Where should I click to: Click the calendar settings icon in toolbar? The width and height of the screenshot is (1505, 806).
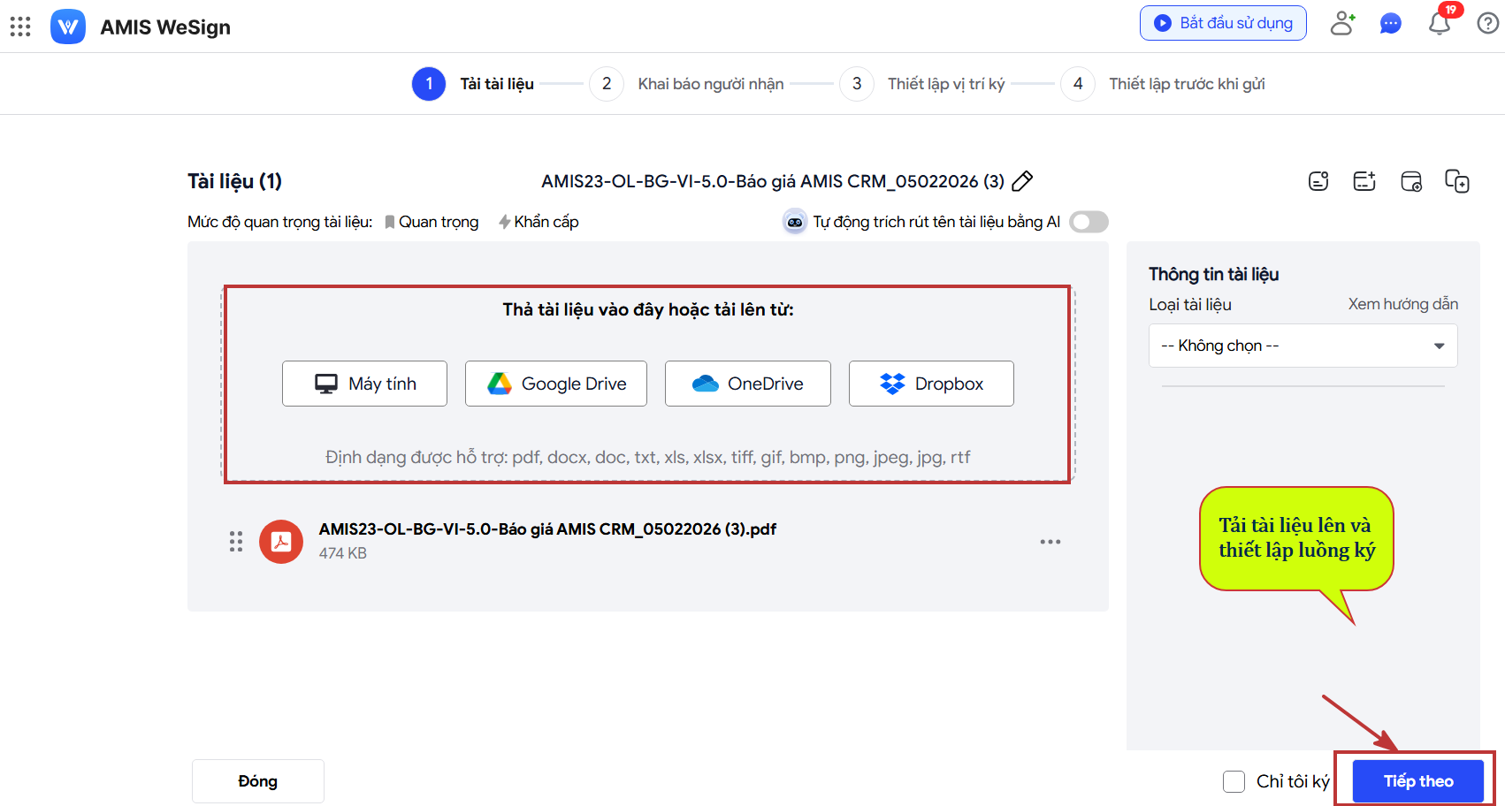click(1411, 181)
